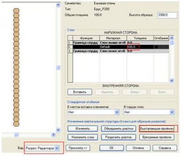Click the Просмотр >> button
181x161 pixels.
(x=78, y=148)
